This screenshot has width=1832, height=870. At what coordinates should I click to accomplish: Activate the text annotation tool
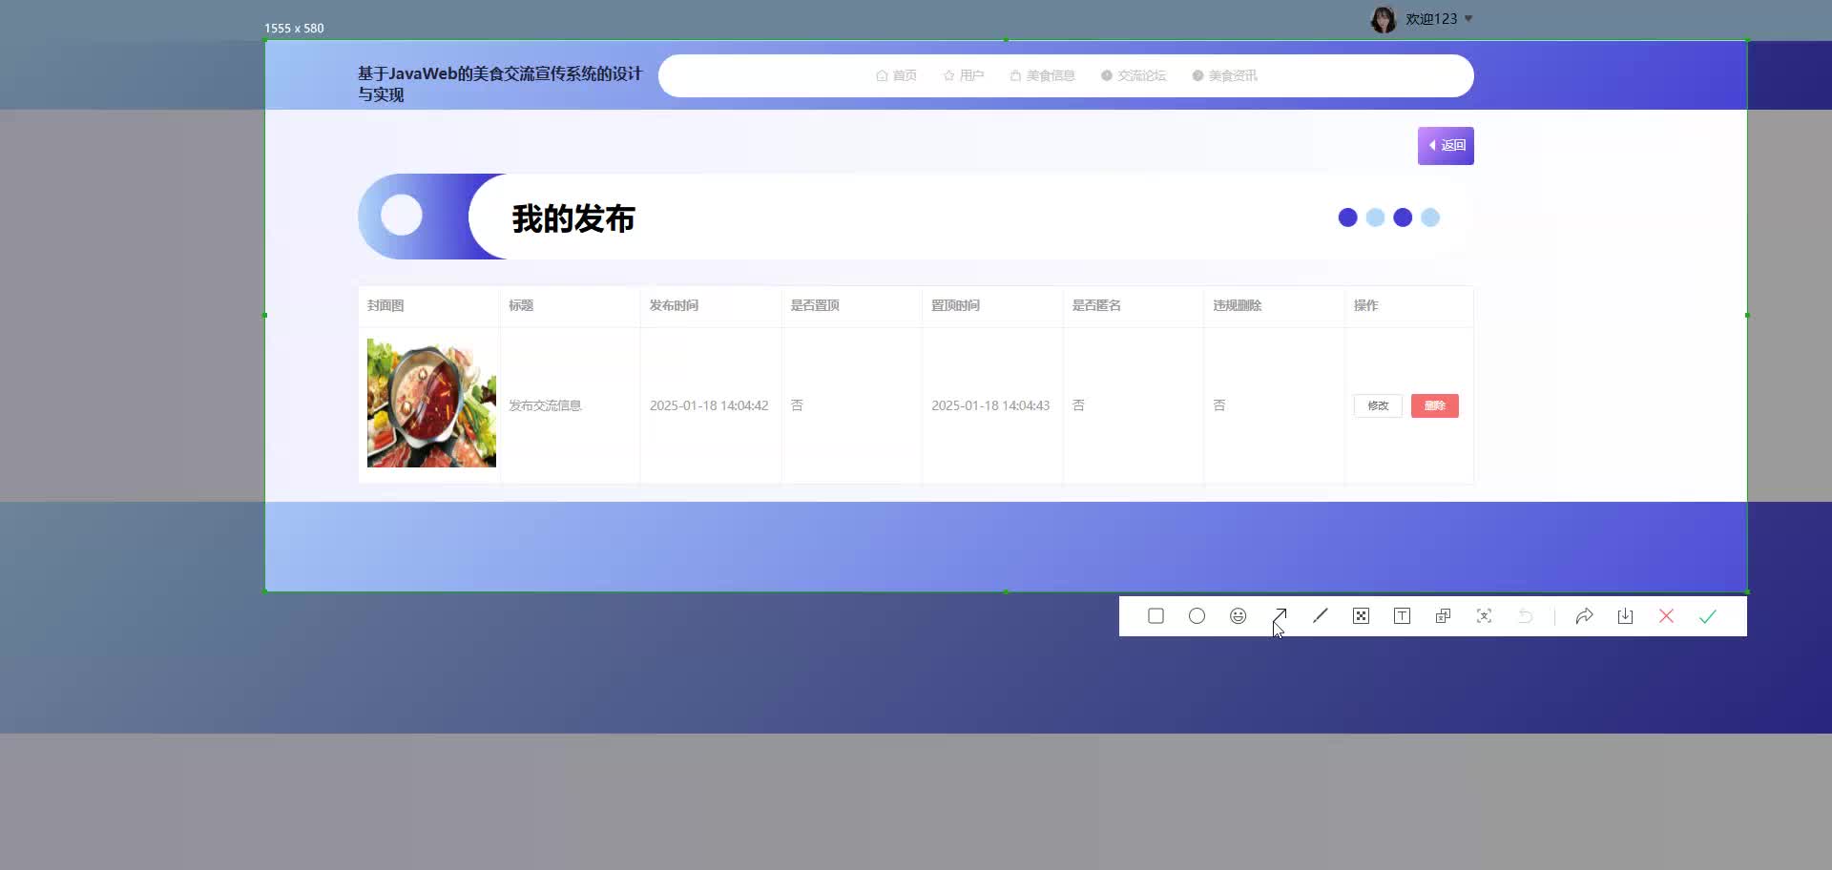pyautogui.click(x=1401, y=616)
